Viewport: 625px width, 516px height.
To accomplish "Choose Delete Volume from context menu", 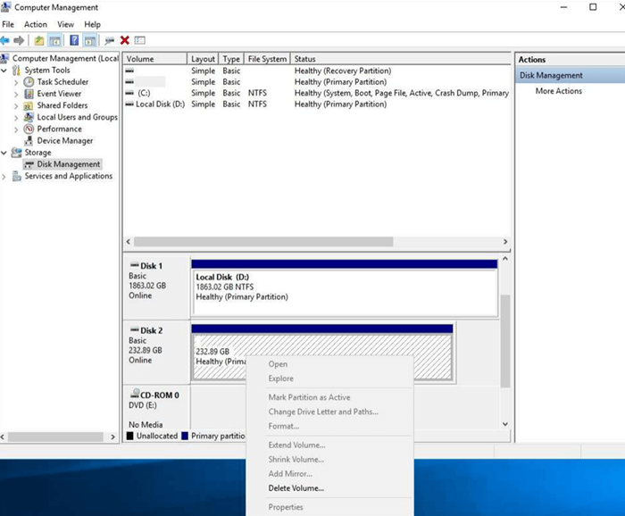I will 296,488.
